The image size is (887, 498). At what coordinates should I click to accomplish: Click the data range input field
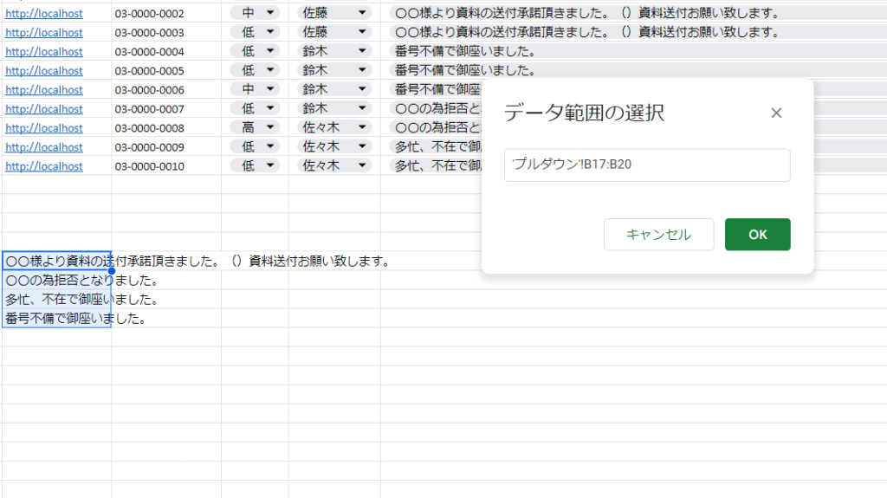pyautogui.click(x=646, y=165)
